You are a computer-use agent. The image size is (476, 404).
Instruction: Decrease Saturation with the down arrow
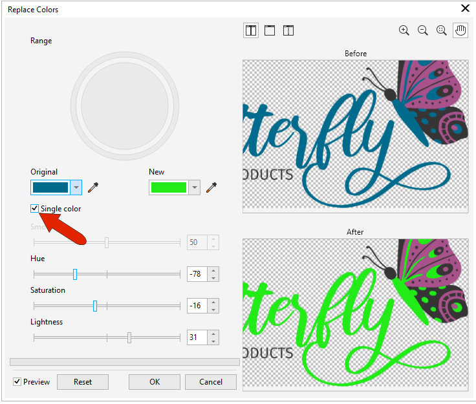[213, 310]
